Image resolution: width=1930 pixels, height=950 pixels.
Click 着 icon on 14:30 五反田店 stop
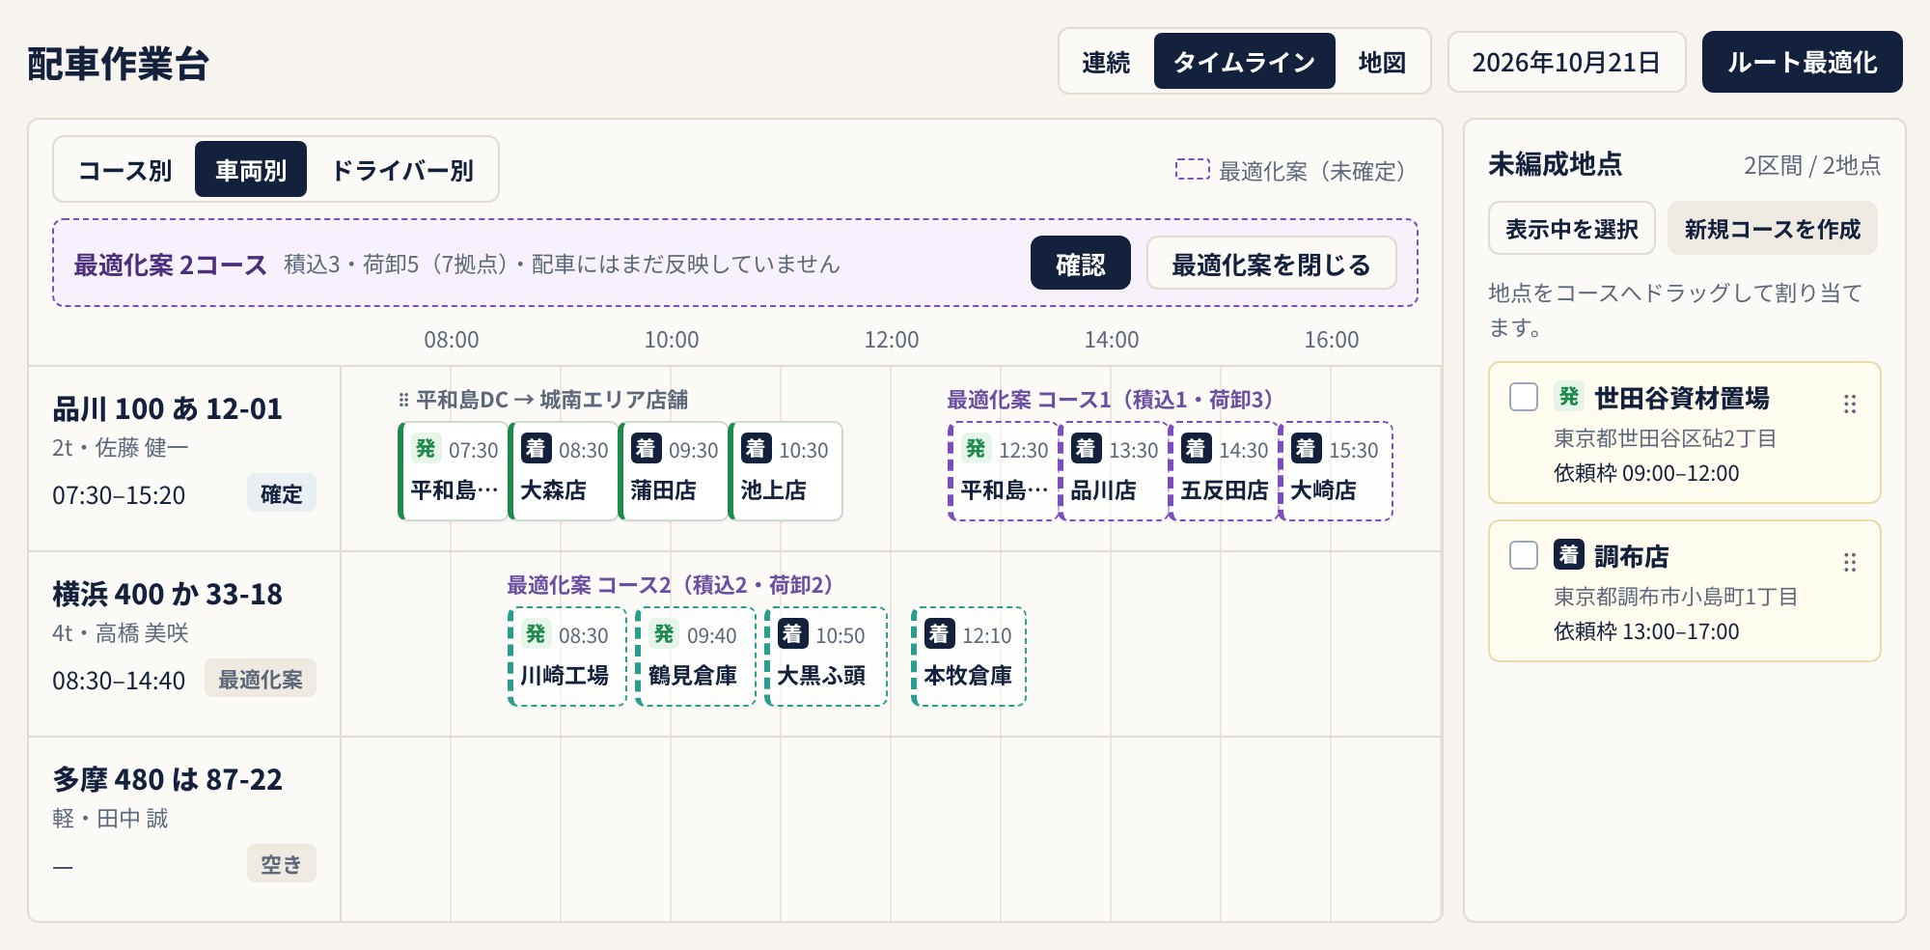(x=1196, y=449)
